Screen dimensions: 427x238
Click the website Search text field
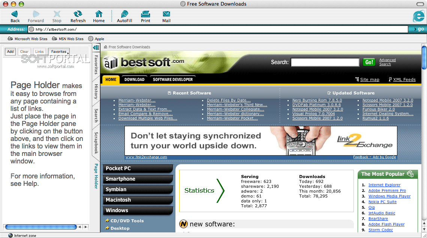pos(325,62)
